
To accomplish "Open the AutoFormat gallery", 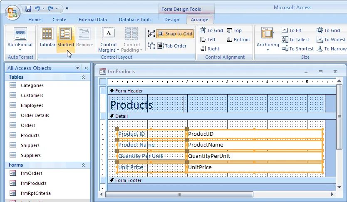I will point(20,39).
